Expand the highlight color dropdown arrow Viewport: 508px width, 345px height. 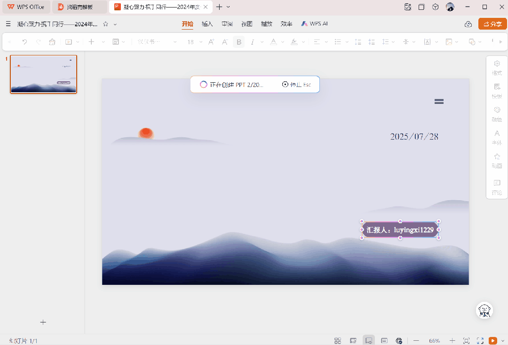(303, 42)
